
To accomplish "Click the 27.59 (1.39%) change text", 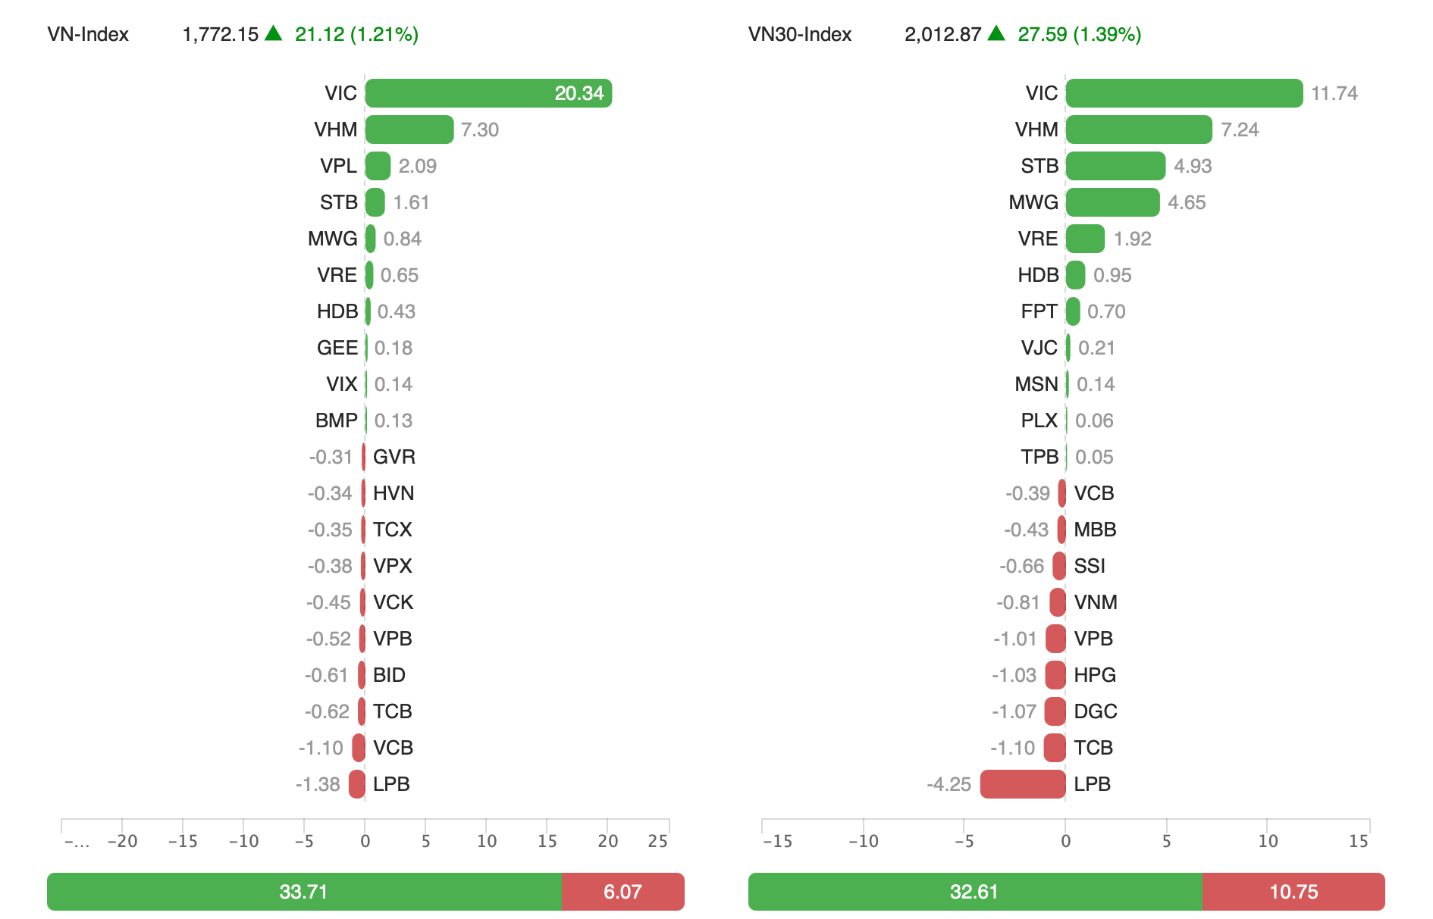I will click(x=1079, y=34).
